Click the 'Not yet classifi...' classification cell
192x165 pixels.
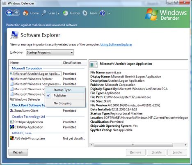(x=74, y=138)
